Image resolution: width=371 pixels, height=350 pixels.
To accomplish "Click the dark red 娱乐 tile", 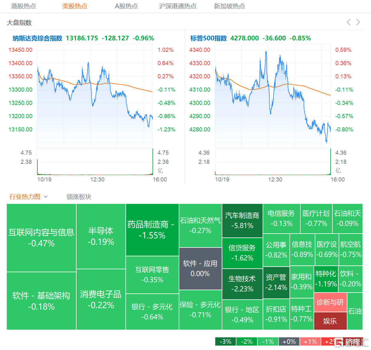I will pyautogui.click(x=330, y=321).
